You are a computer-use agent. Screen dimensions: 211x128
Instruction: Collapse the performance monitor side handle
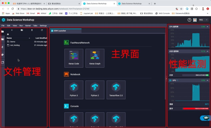tap(166, 79)
